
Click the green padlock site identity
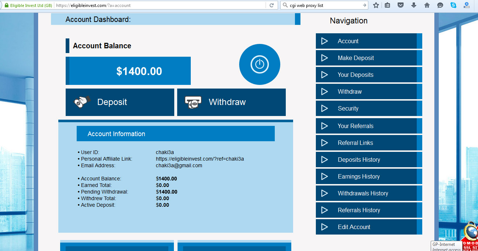point(6,5)
